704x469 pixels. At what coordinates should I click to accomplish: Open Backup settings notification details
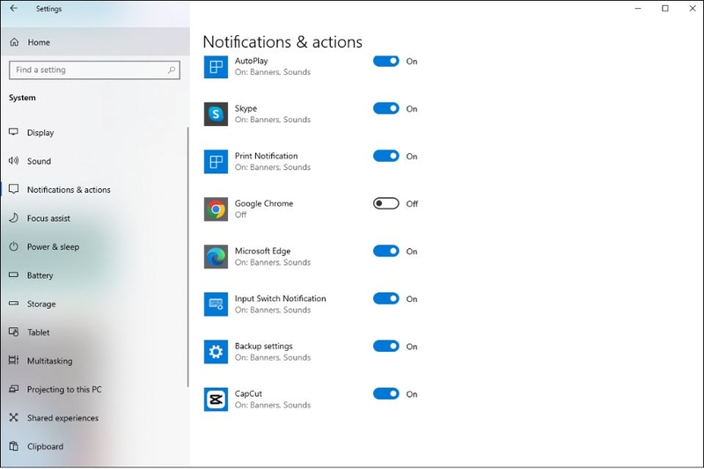(x=263, y=346)
